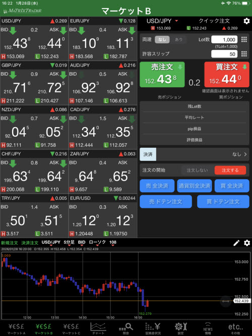Change chart pair USD/JPY dropdown
This screenshot has width=252, height=336.
51,243
